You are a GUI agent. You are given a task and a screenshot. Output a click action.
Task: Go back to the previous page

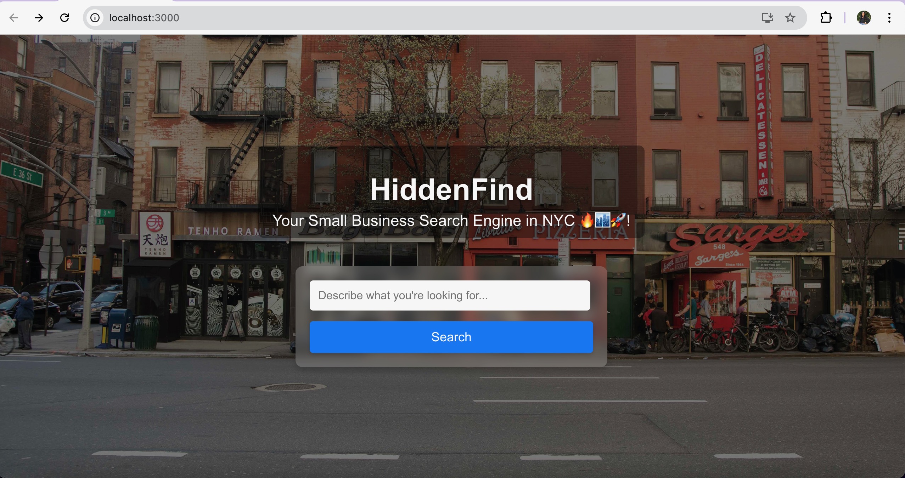(13, 18)
